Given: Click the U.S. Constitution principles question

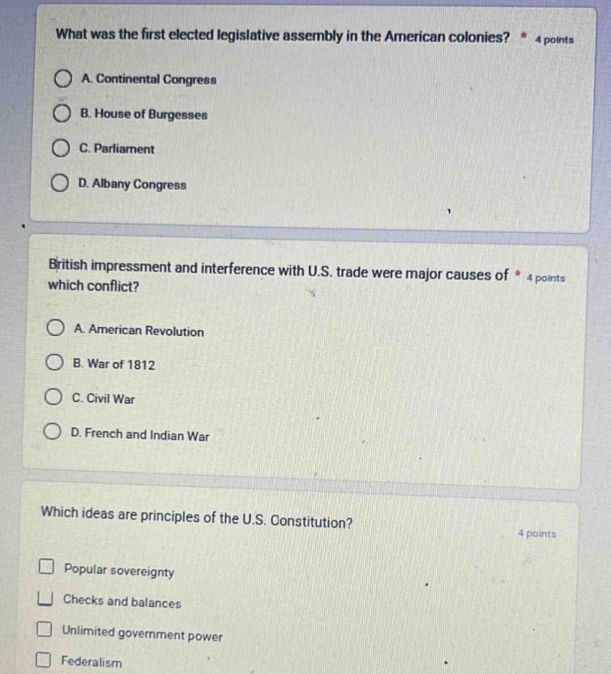Looking at the screenshot, I should tap(196, 519).
